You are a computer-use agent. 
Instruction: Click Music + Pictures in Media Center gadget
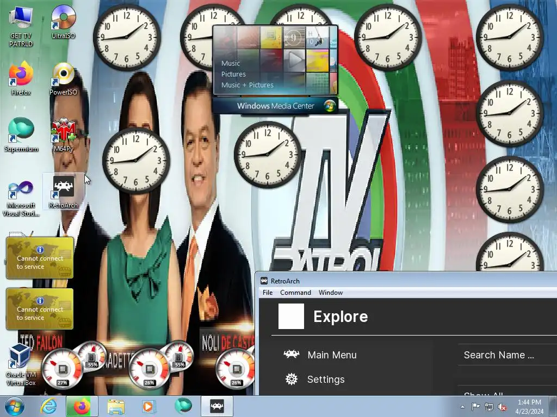click(x=247, y=85)
